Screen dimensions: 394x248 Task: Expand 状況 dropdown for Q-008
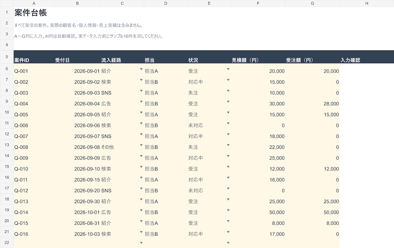228,145
